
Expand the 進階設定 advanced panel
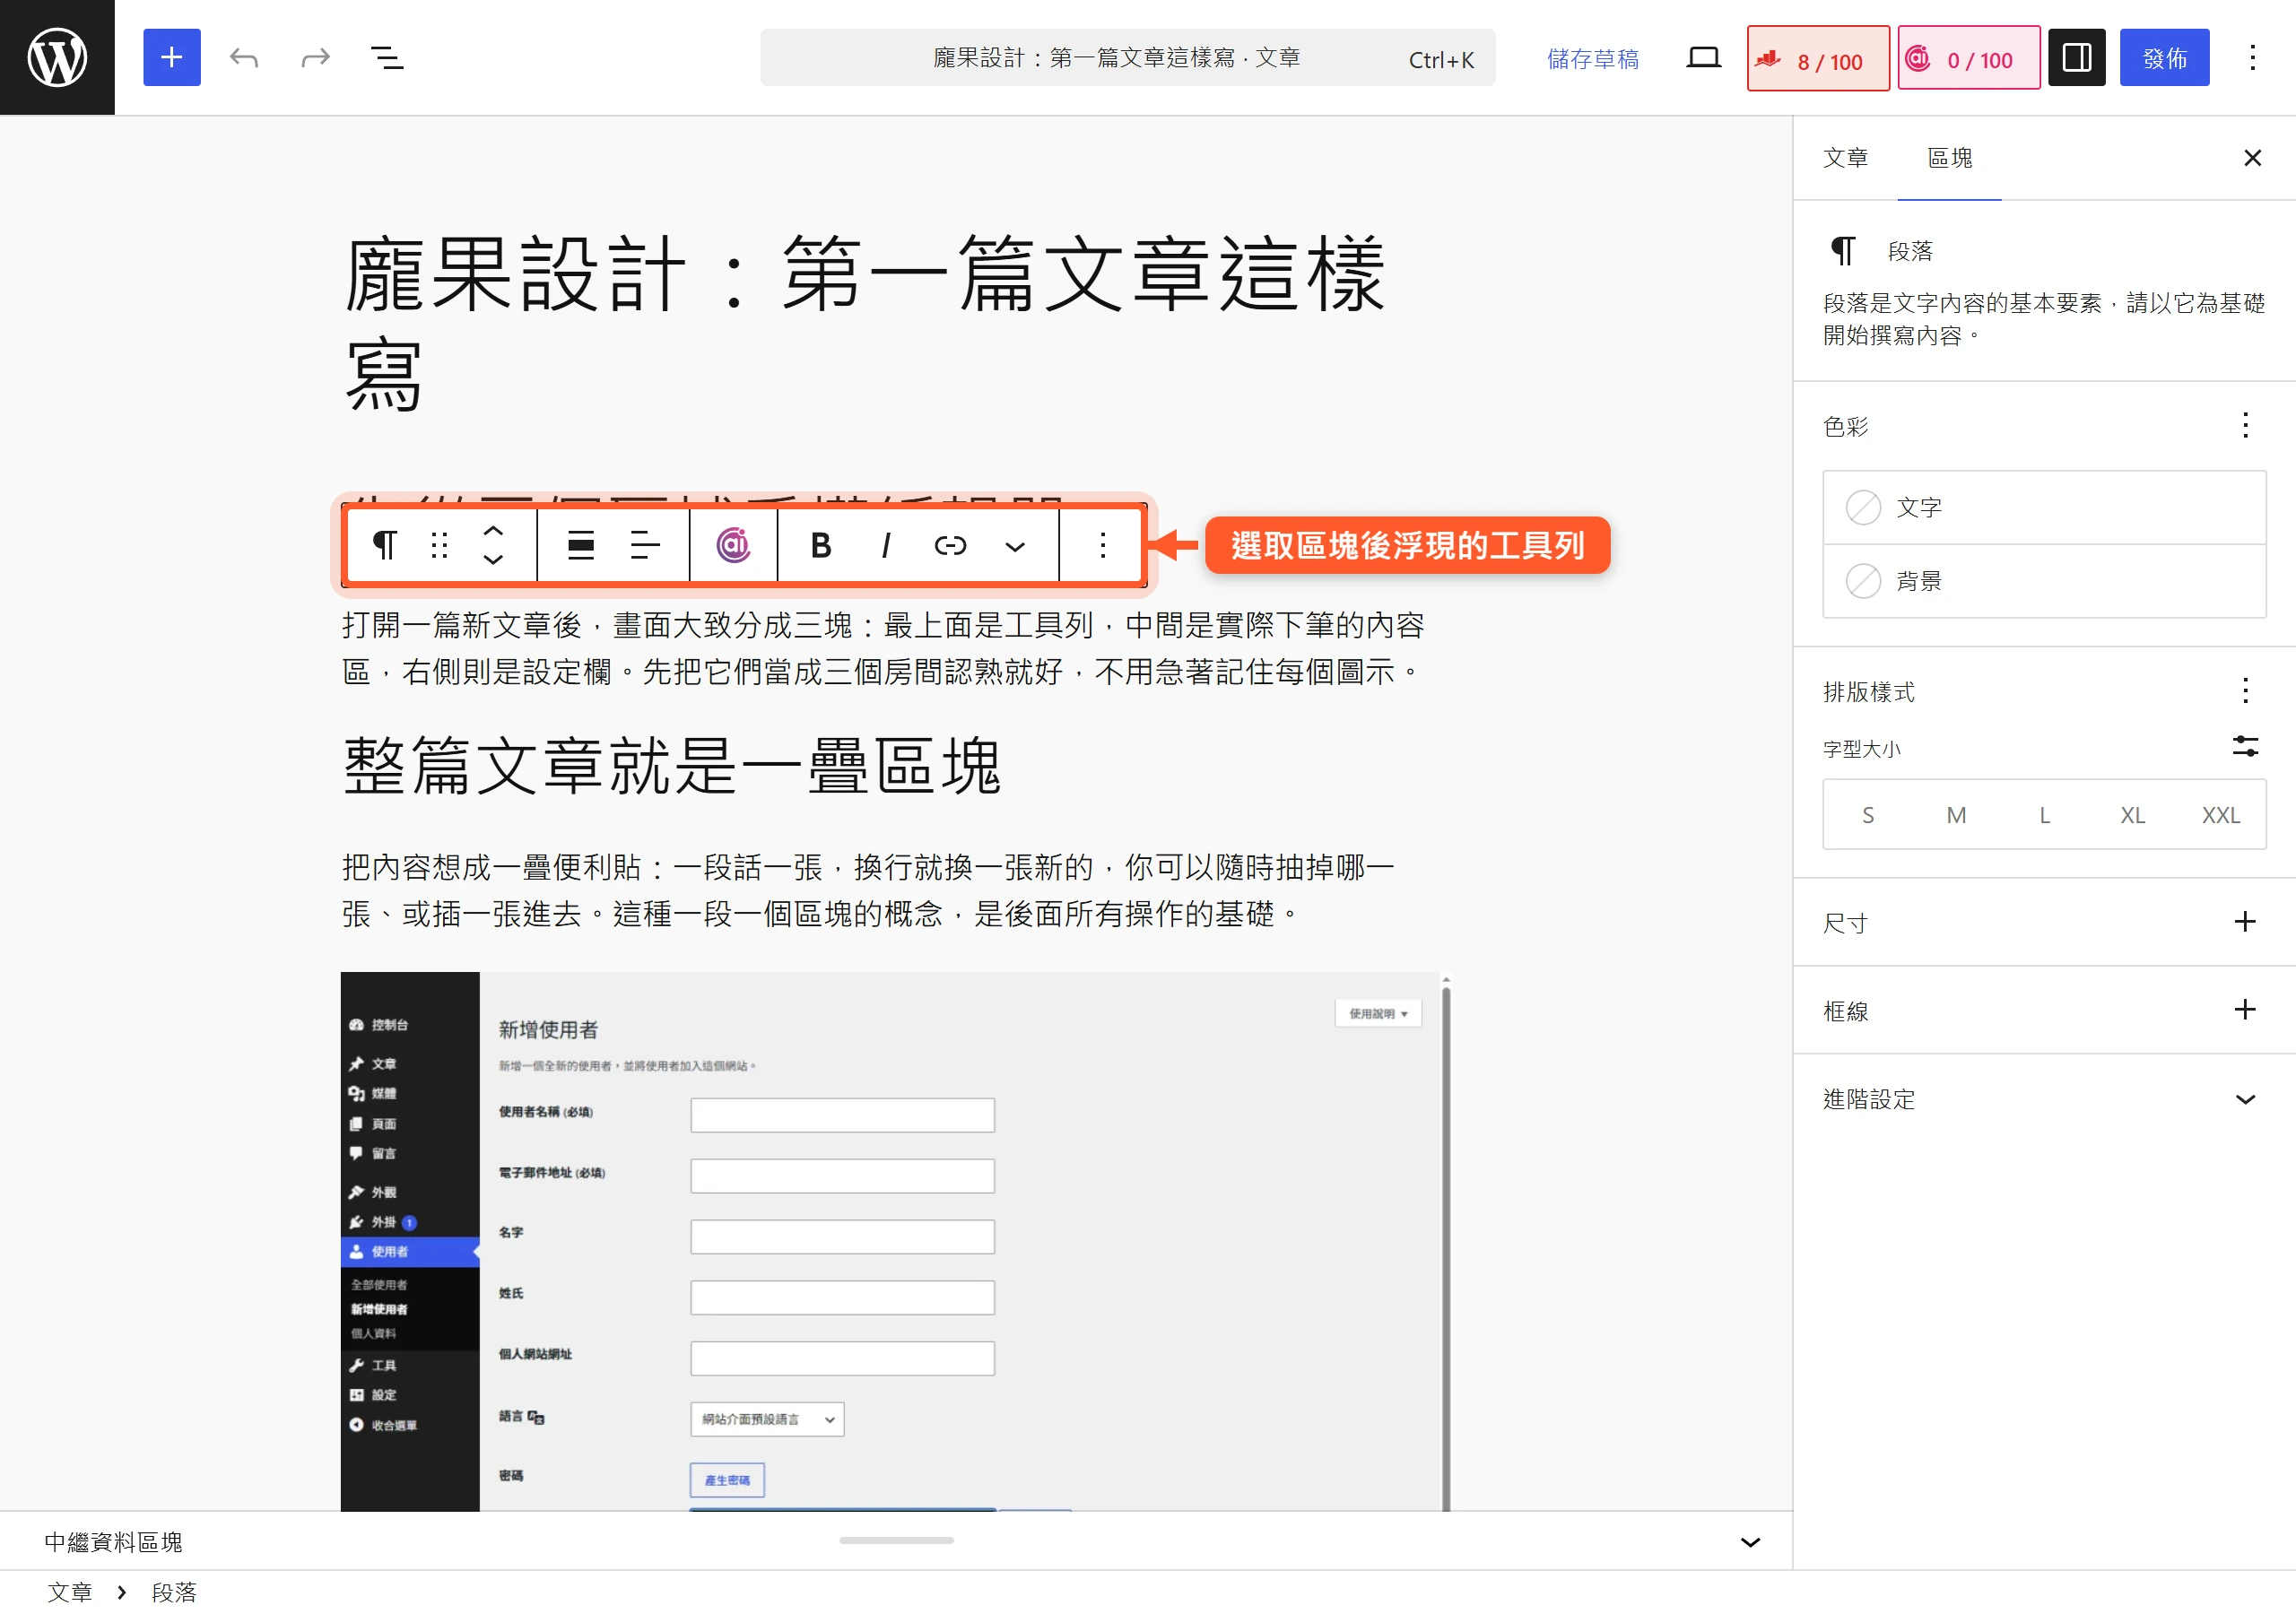tap(2043, 1099)
